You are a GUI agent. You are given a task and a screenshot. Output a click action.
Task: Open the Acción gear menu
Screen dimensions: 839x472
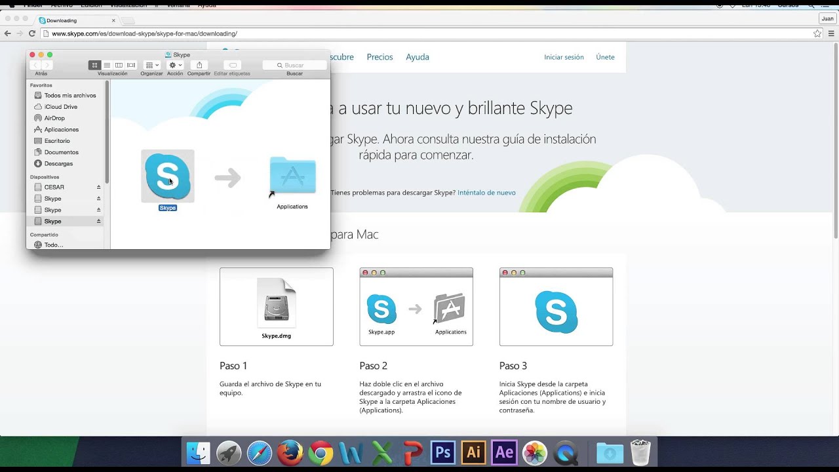click(175, 65)
